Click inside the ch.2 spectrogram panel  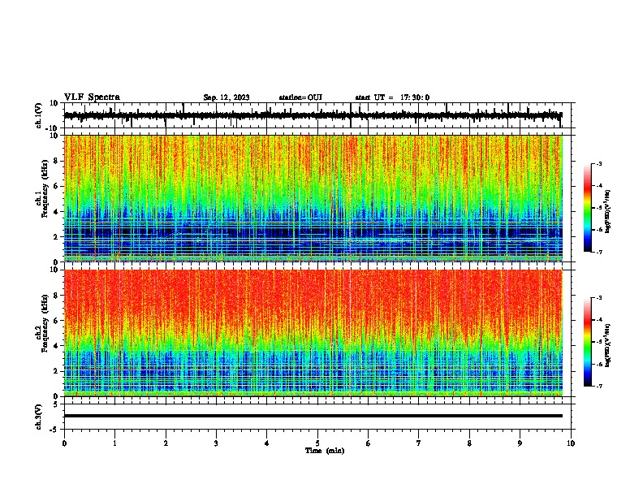tap(313, 333)
